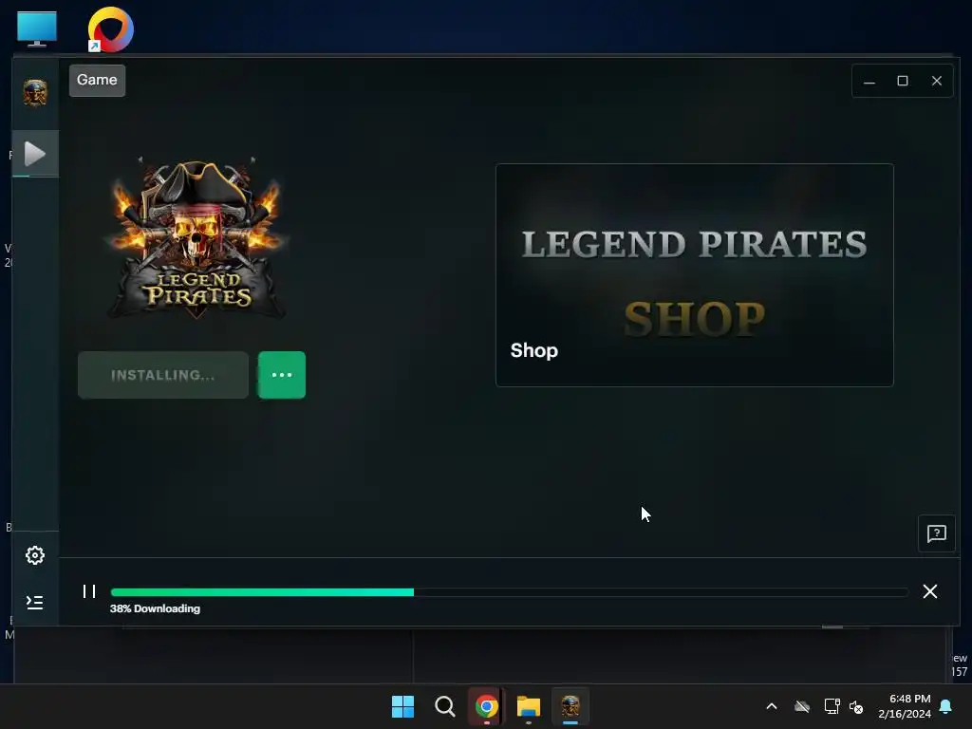Image resolution: width=972 pixels, height=729 pixels.
Task: Open the network display tray icon
Action: click(832, 706)
